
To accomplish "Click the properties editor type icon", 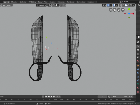I will click(139, 37).
